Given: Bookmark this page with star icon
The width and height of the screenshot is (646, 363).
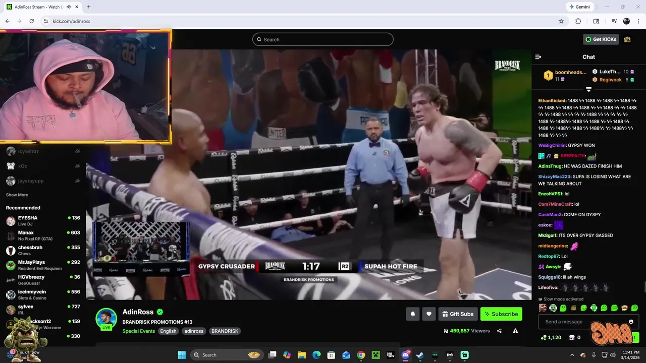Looking at the screenshot, I should click(561, 21).
